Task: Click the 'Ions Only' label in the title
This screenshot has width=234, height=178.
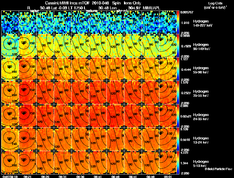Action: [x=133, y=3]
